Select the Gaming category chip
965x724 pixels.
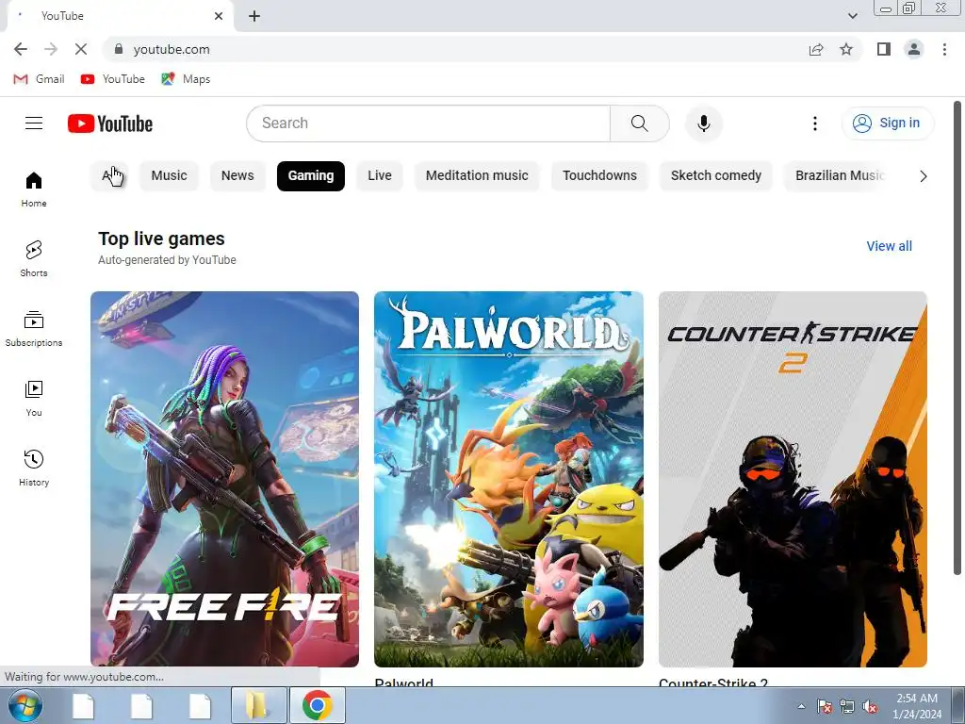(x=311, y=176)
